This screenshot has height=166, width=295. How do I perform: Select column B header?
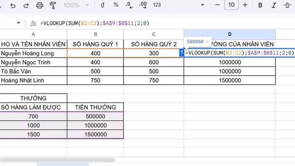pos(95,34)
